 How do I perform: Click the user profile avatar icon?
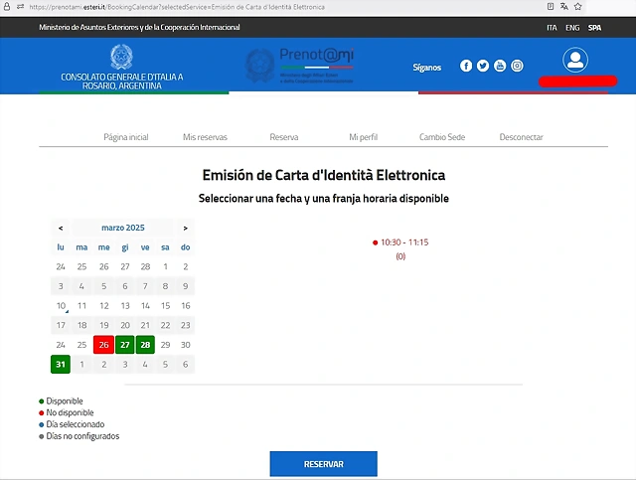point(575,60)
